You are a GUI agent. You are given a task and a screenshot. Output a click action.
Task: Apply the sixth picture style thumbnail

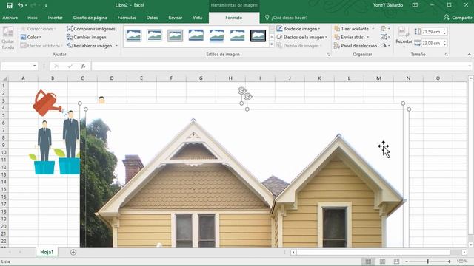(x=237, y=35)
